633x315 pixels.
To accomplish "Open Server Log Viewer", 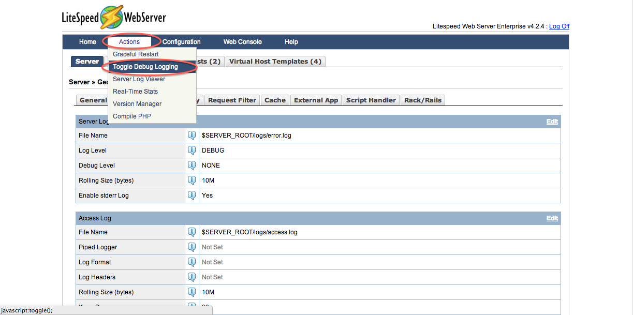I will pos(152,79).
